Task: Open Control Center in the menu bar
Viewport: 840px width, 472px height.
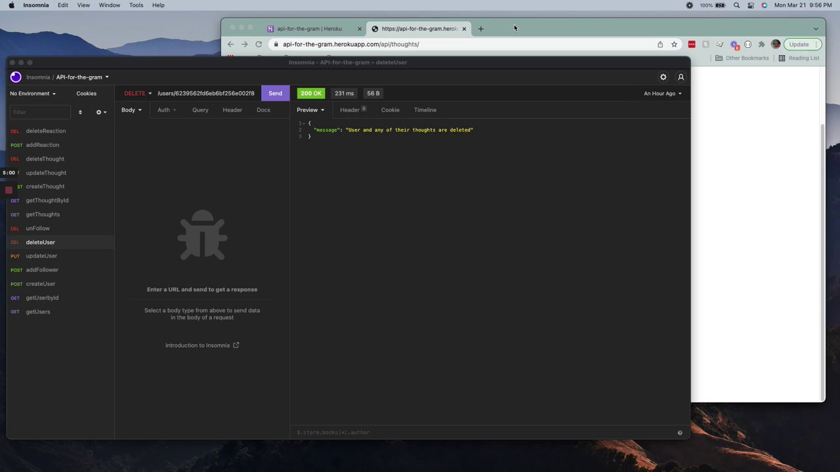Action: (751, 5)
